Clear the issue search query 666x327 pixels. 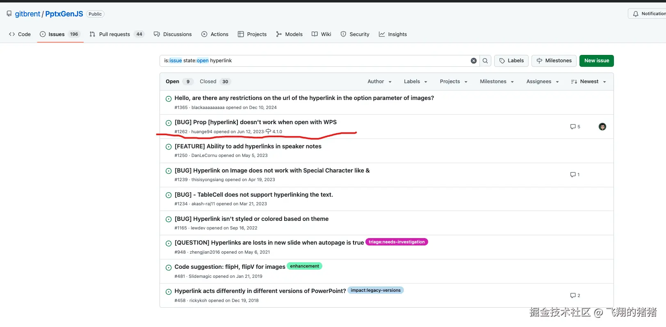click(474, 61)
